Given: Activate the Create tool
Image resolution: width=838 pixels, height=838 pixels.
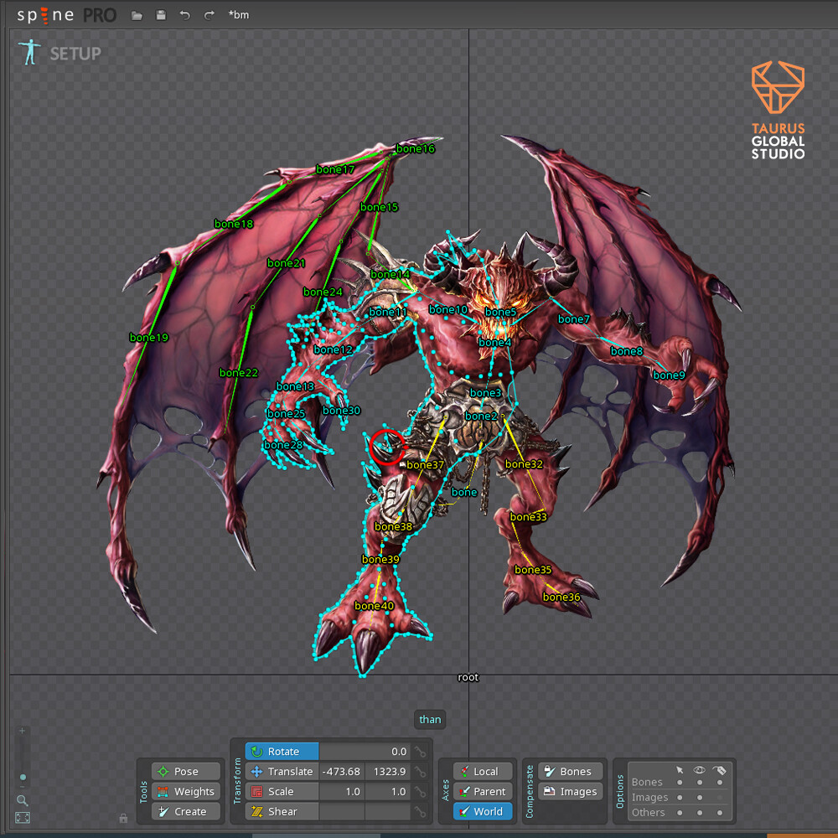Looking at the screenshot, I should click(185, 811).
